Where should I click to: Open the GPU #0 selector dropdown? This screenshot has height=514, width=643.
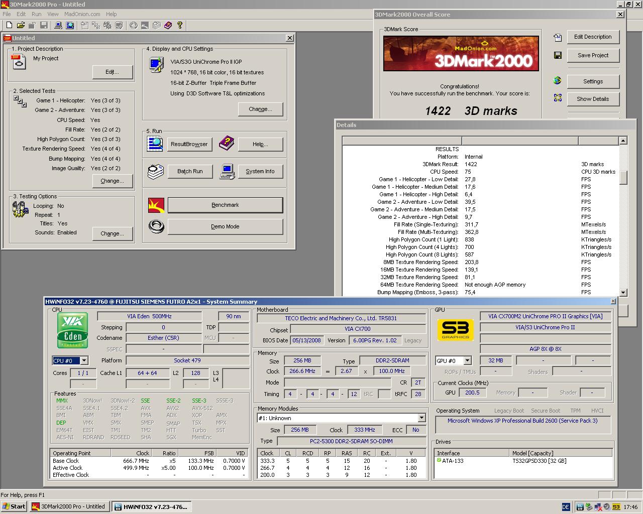tap(468, 360)
